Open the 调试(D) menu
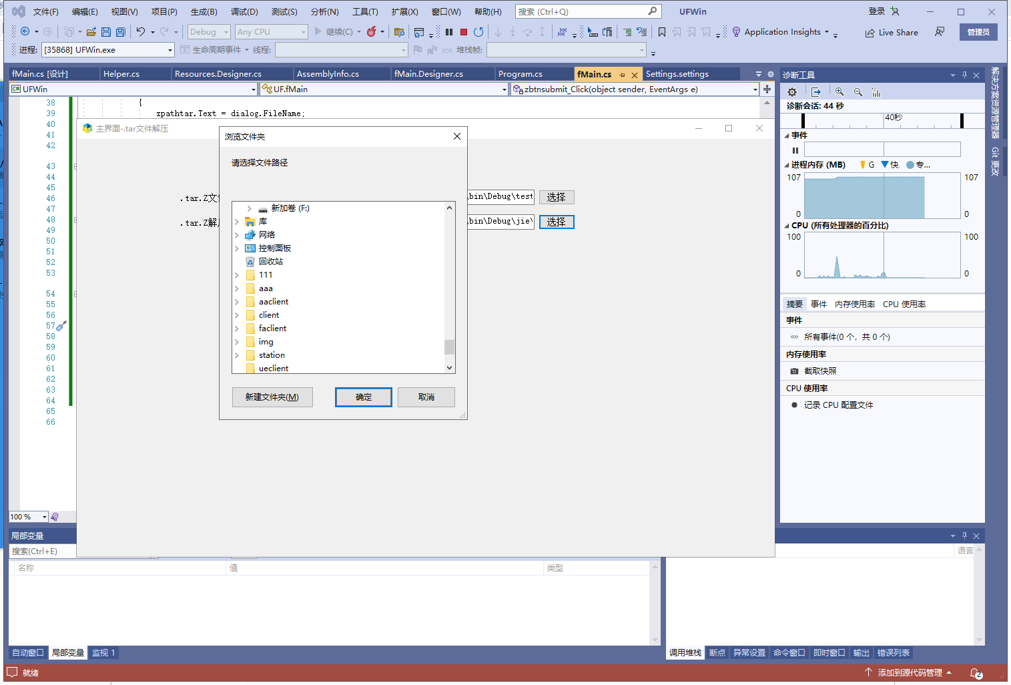The height and width of the screenshot is (685, 1011). (244, 11)
